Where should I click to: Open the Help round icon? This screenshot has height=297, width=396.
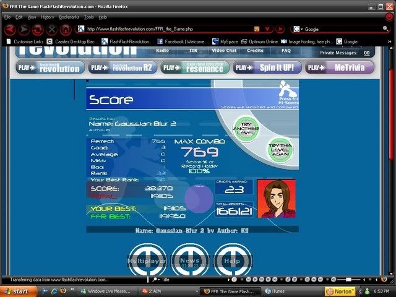233,261
